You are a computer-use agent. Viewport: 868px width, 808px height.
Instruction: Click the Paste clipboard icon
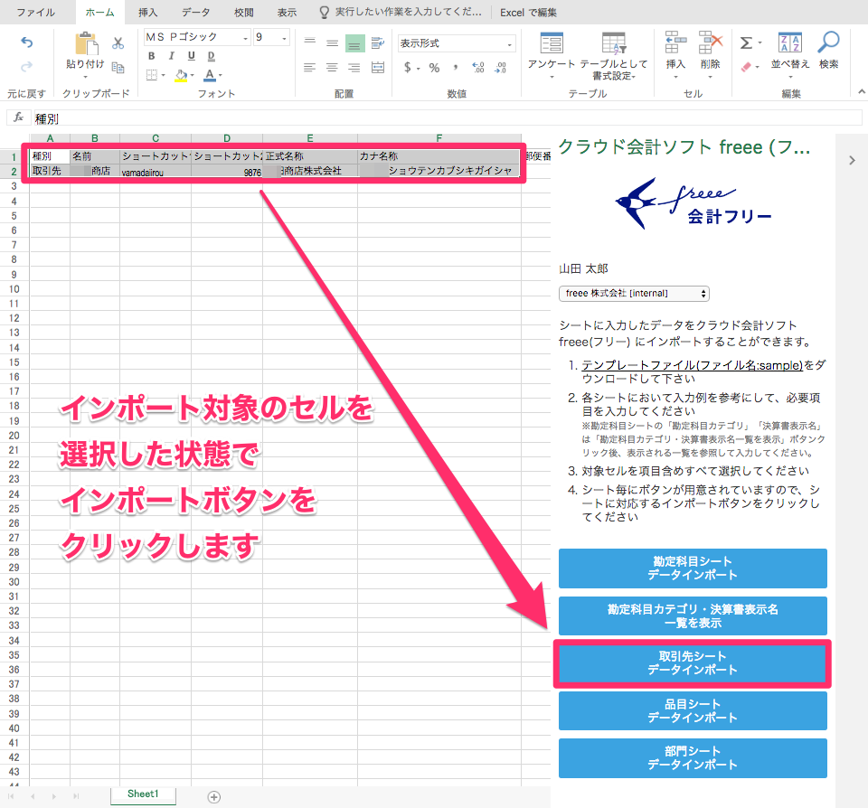(x=86, y=43)
